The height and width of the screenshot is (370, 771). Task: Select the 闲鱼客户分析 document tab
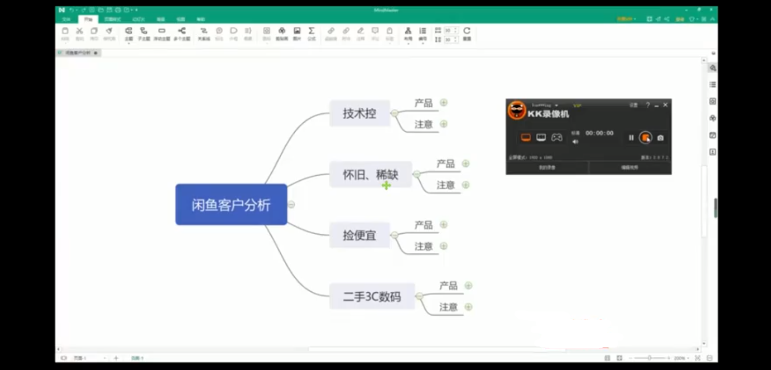(x=78, y=53)
